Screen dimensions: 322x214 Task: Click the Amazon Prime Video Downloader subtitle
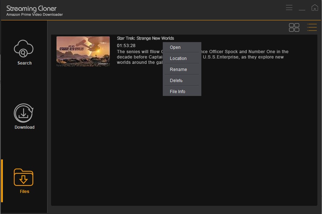pyautogui.click(x=35, y=15)
